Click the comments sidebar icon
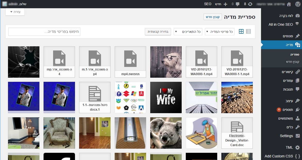This screenshot has width=302, height=160. [298, 89]
